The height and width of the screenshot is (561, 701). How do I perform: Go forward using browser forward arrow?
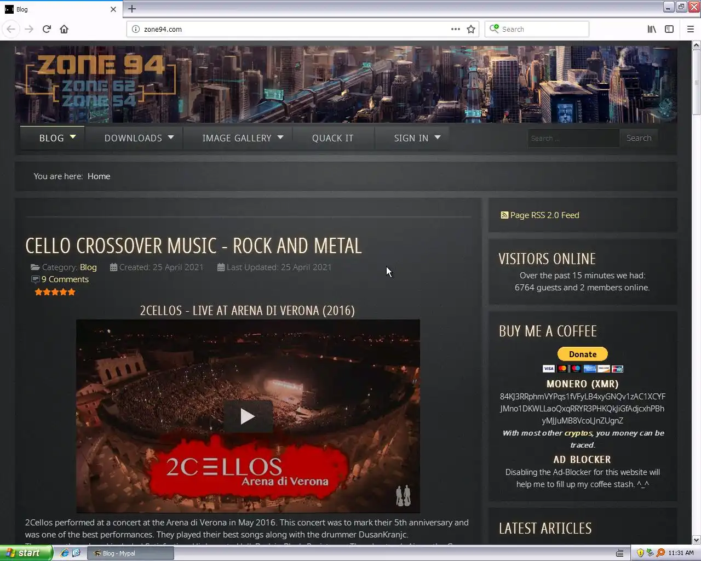click(29, 29)
